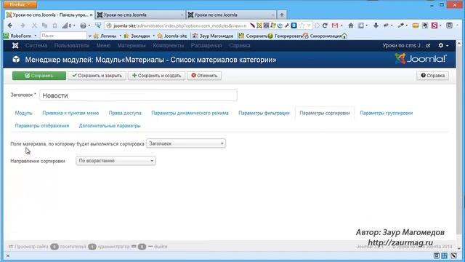Click the VK blue B icon in address bar
This screenshot has height=262, width=465.
[x=294, y=25]
